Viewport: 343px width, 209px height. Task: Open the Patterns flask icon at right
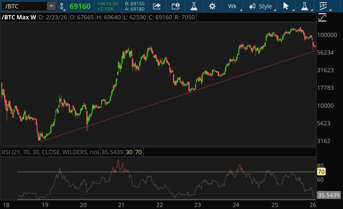(x=305, y=6)
